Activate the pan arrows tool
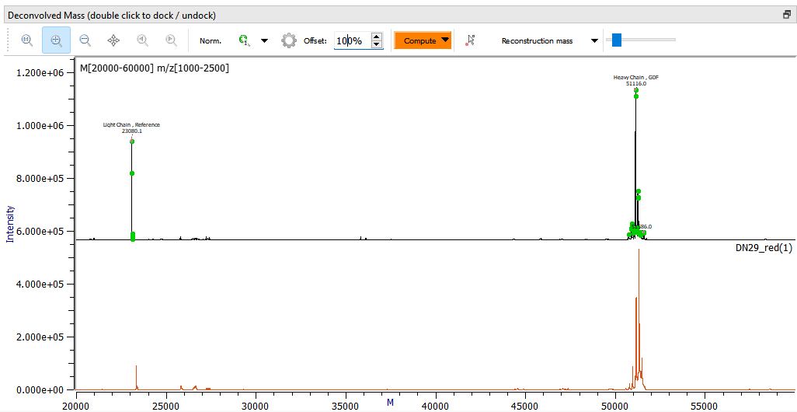Viewport: 797px width, 412px height. [x=114, y=40]
